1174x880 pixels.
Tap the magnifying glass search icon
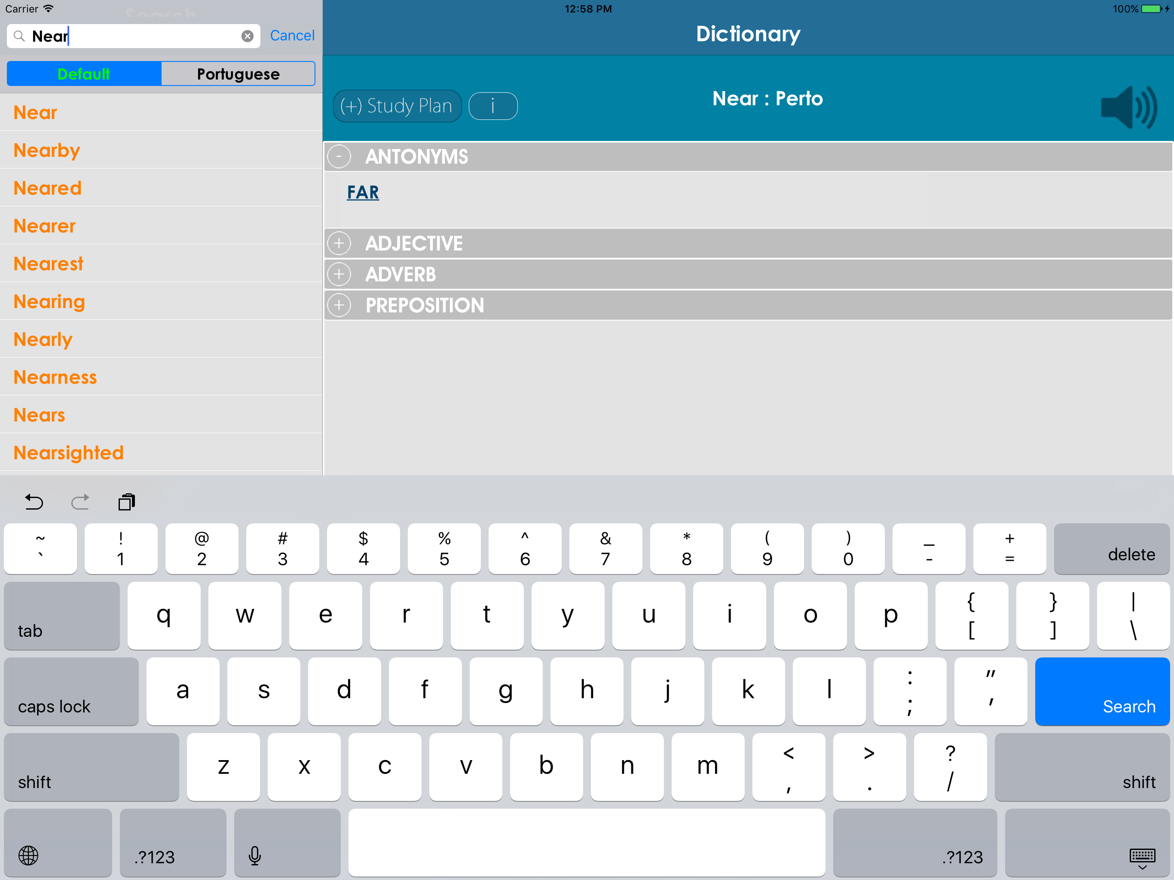pos(19,36)
